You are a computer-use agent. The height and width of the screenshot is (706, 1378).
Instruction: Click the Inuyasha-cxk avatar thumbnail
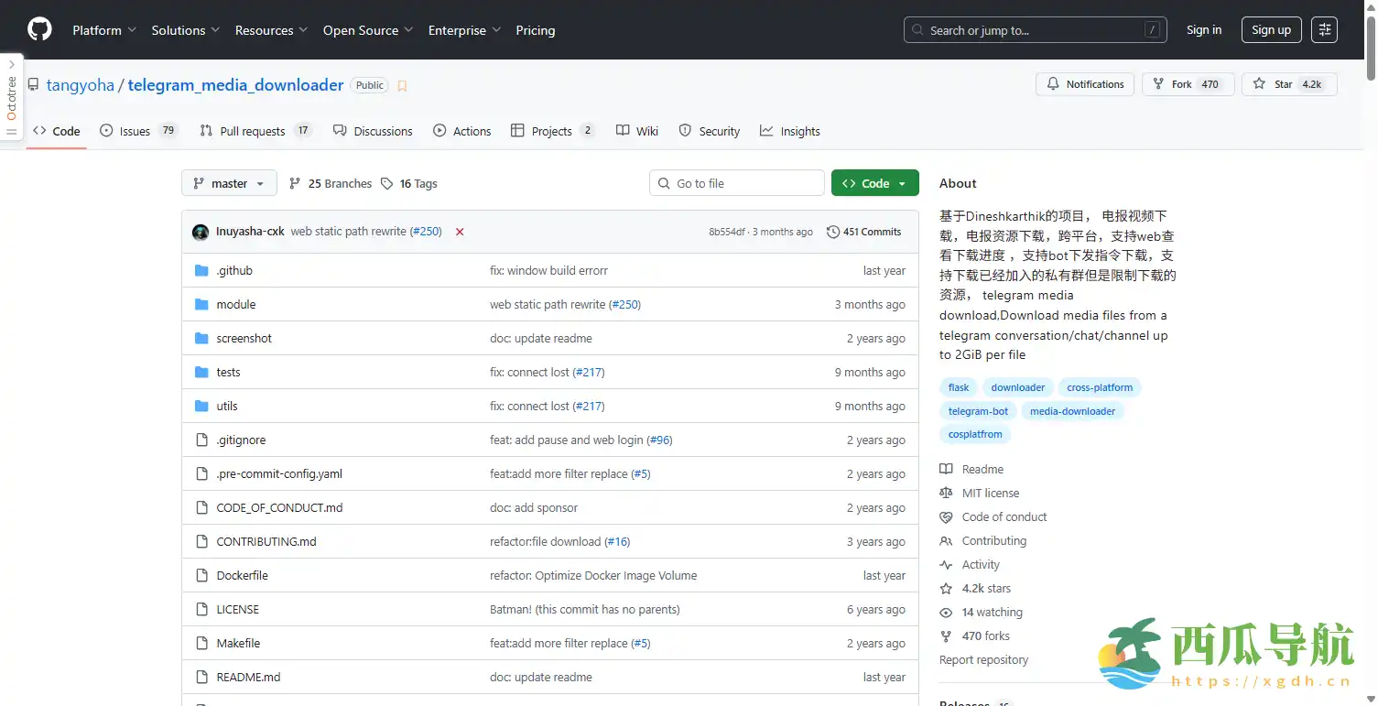[x=201, y=232]
